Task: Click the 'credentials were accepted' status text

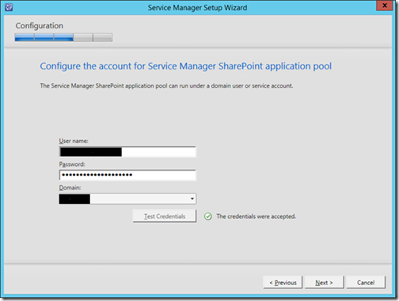Action: [x=256, y=216]
